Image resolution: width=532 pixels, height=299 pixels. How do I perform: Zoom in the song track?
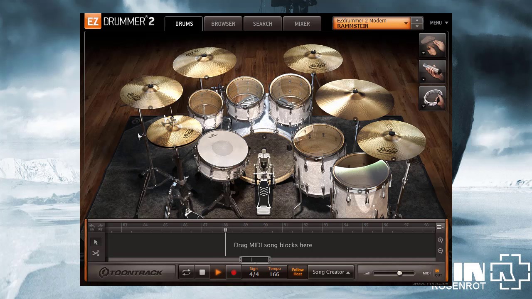click(x=440, y=240)
